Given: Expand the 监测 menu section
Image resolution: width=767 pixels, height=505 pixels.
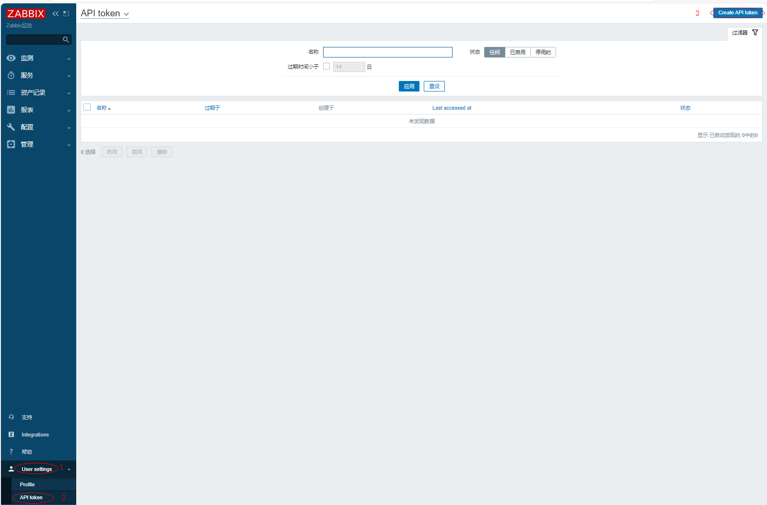Looking at the screenshot, I should [x=38, y=58].
